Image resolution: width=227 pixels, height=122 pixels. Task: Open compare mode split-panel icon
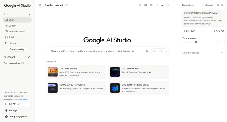click(151, 5)
